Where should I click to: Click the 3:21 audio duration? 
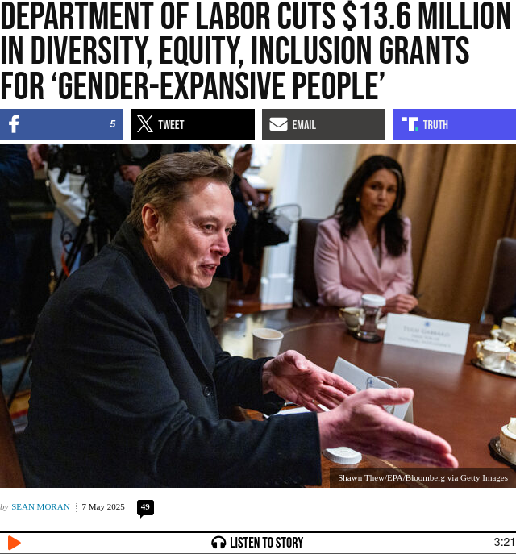[504, 542]
